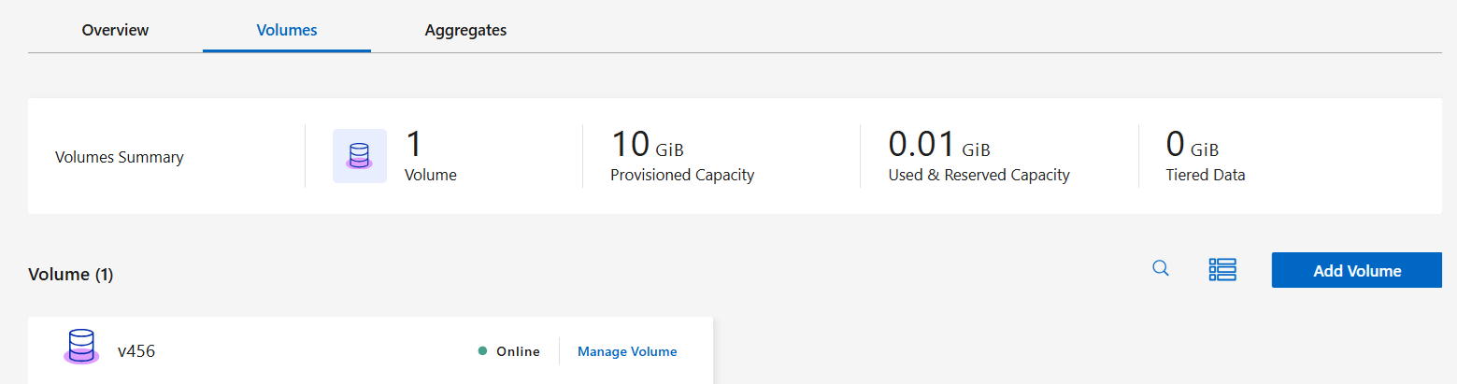
Task: Open the Overview tab
Action: point(115,30)
